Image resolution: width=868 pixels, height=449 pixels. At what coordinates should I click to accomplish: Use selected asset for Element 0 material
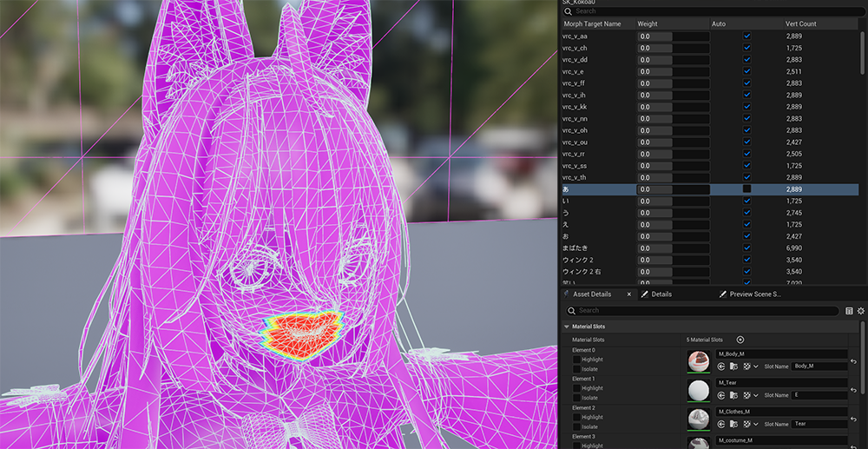pyautogui.click(x=721, y=366)
